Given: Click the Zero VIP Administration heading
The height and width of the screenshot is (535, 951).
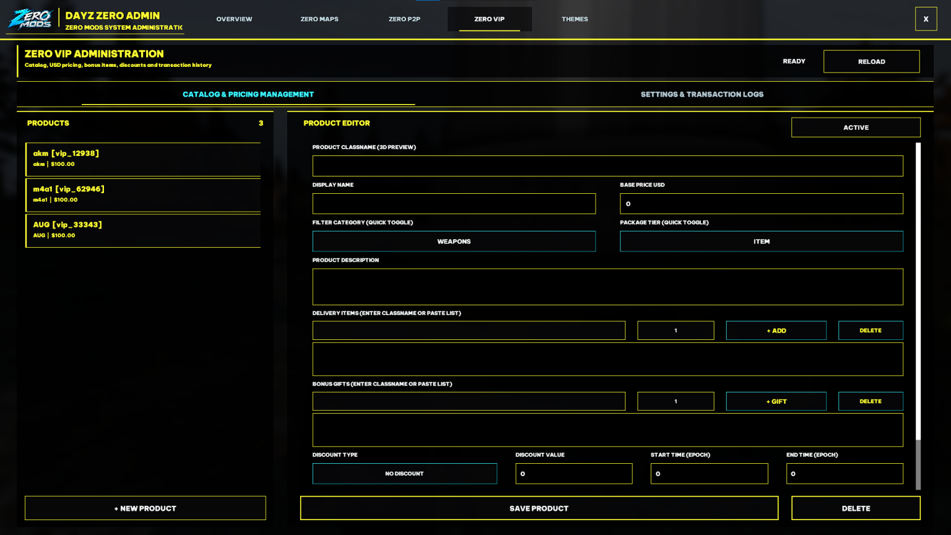Looking at the screenshot, I should click(94, 54).
